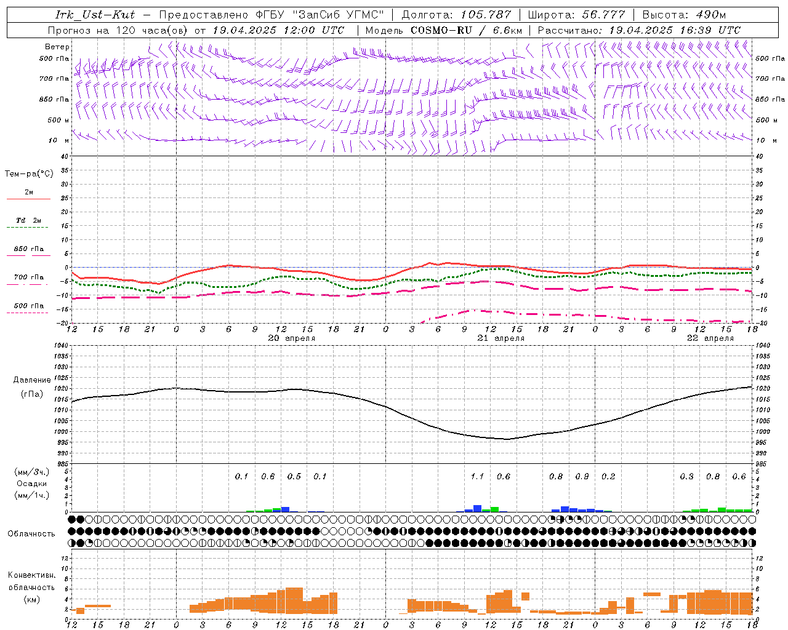Click the 500 гПа entry in temperature legend
This screenshot has height=630, width=788.
coord(28,306)
